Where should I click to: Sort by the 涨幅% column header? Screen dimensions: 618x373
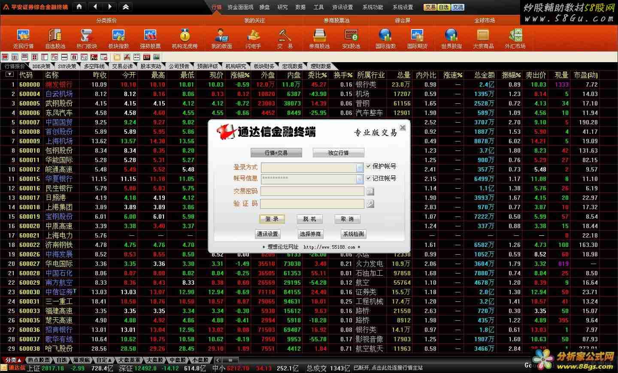click(x=240, y=75)
